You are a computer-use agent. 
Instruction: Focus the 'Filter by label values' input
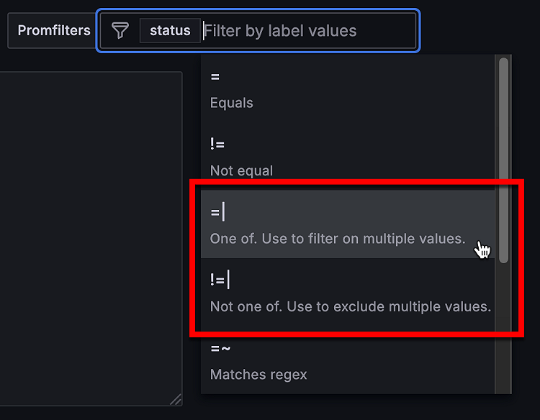pyautogui.click(x=281, y=31)
